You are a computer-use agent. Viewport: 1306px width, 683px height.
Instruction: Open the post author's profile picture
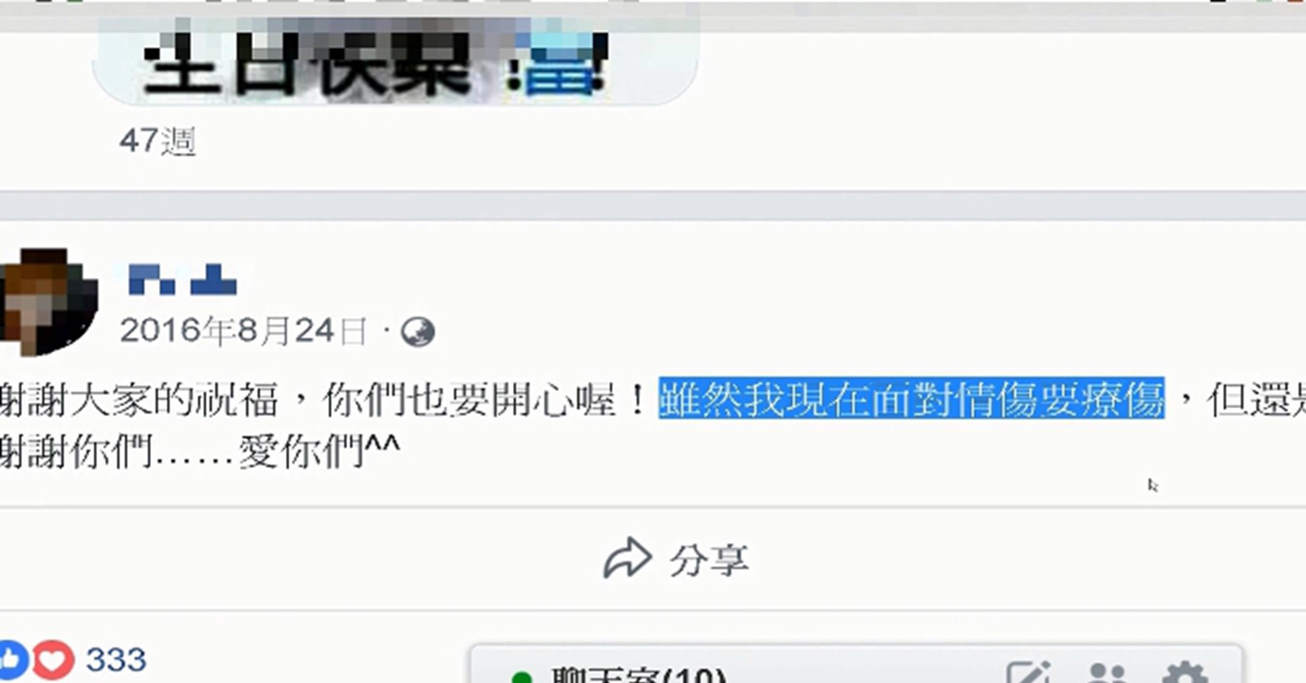pyautogui.click(x=49, y=302)
